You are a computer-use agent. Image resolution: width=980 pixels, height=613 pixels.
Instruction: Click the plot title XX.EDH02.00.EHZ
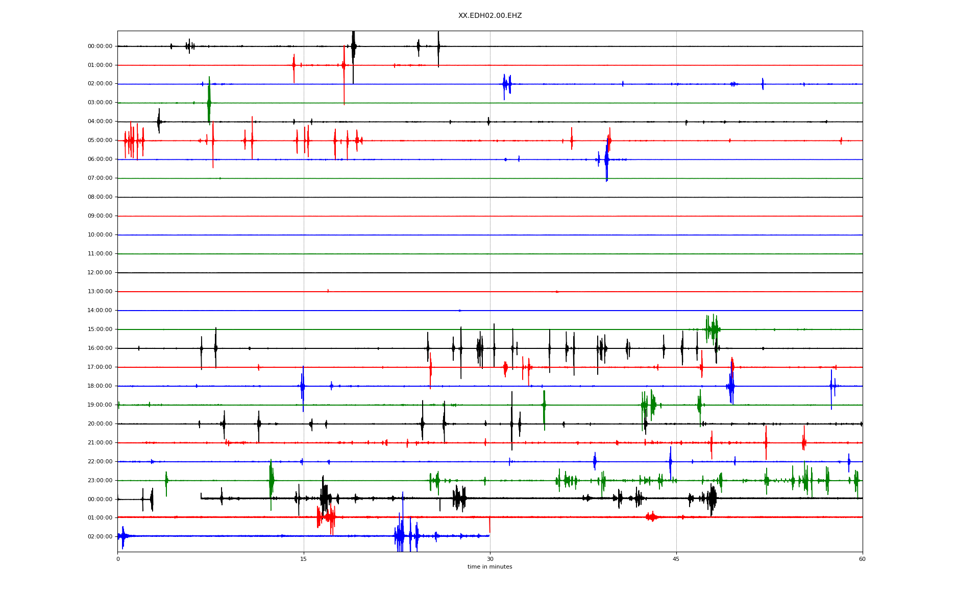click(489, 16)
